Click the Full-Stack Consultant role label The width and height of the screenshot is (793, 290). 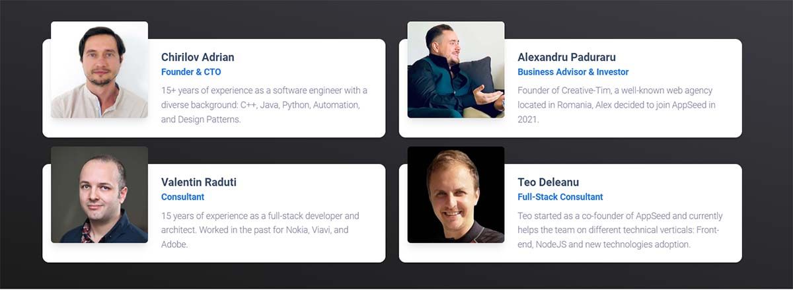click(x=560, y=197)
